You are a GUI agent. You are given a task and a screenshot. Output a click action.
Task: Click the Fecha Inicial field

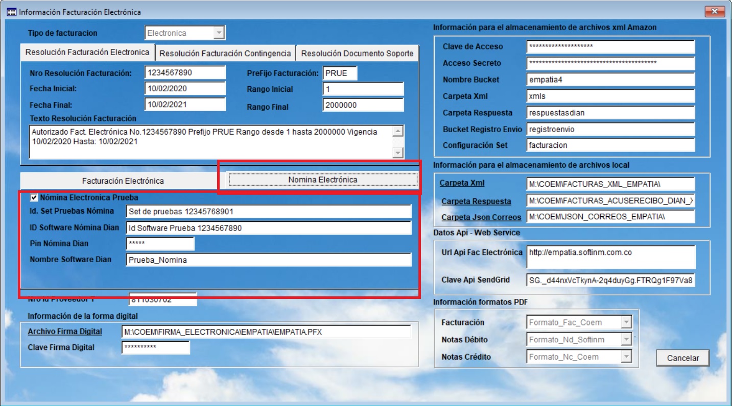185,89
